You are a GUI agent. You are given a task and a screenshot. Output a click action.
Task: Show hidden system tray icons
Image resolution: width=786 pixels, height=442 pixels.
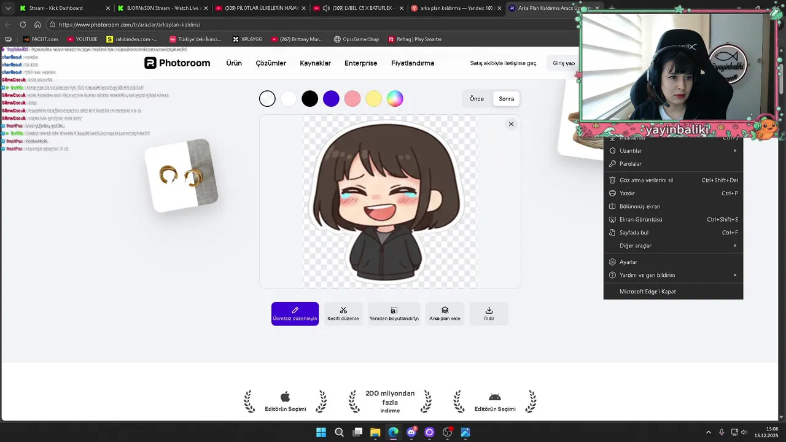click(708, 432)
